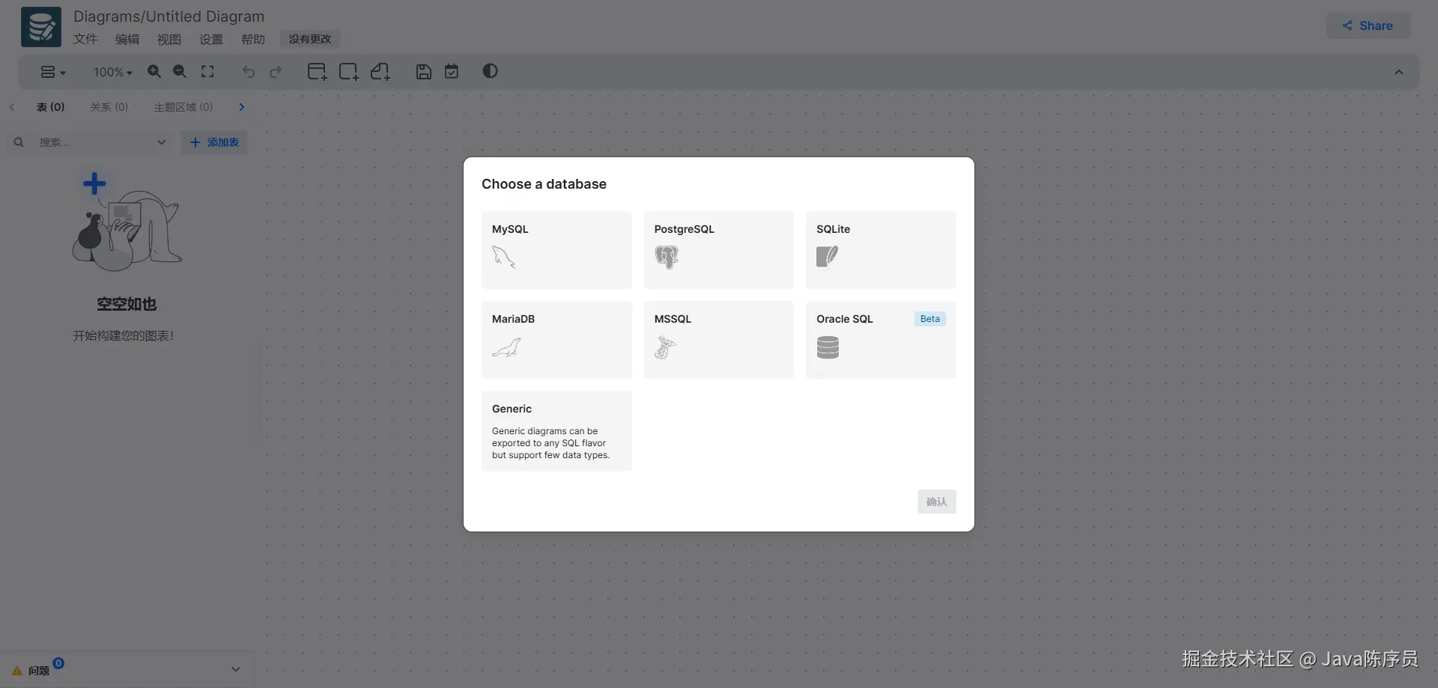Image resolution: width=1438 pixels, height=688 pixels.
Task: Click the MariaDB seal icon
Action: point(506,347)
